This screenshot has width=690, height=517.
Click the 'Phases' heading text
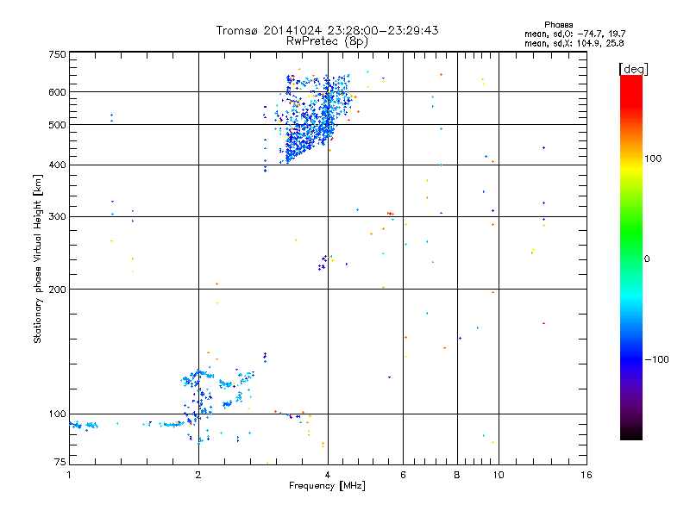point(558,25)
